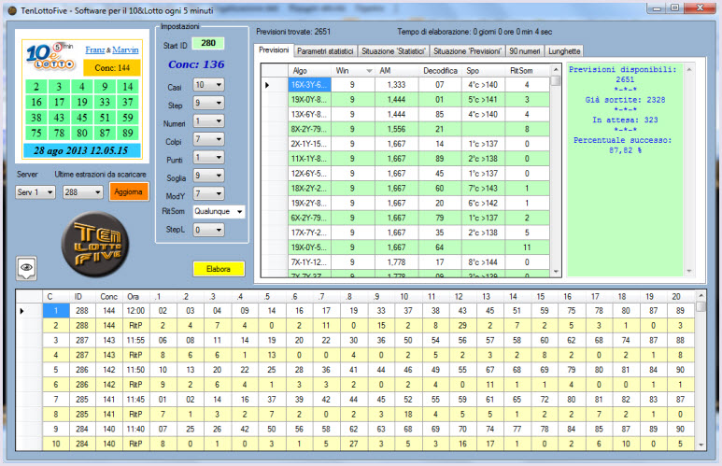Switch to the 90 numeri tab
Image resolution: width=722 pixels, height=466 pixels.
click(525, 51)
